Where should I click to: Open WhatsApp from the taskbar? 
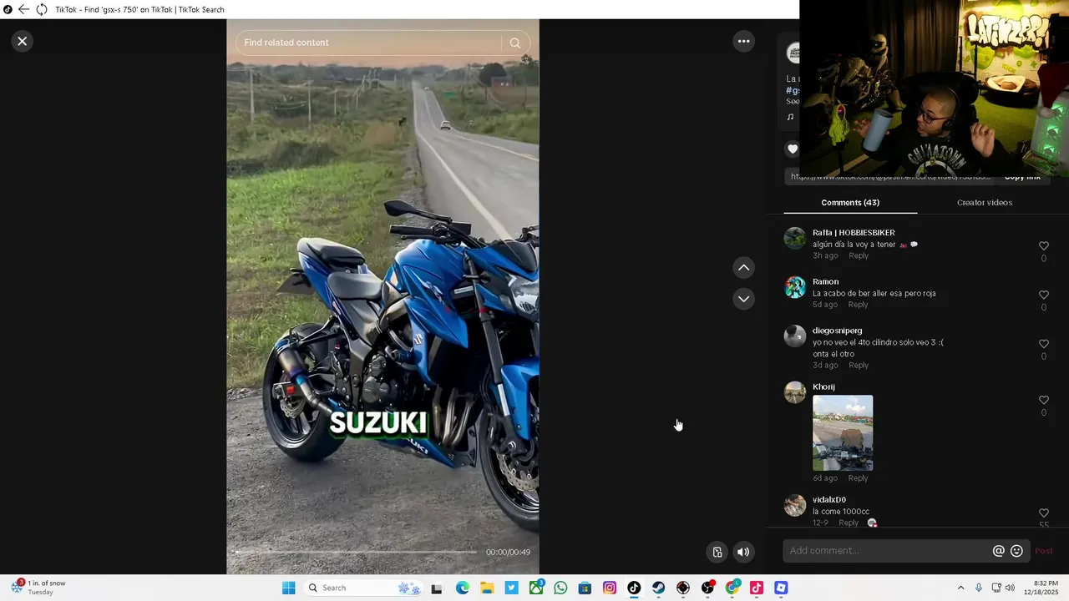pos(560,588)
